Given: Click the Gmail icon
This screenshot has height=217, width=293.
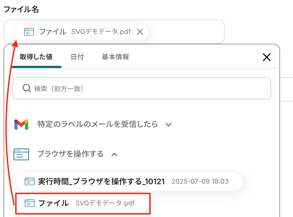Looking at the screenshot, I should click(x=21, y=124).
